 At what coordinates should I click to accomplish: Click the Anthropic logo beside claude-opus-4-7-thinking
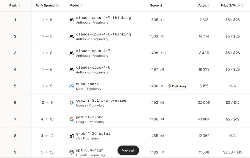point(72,20)
